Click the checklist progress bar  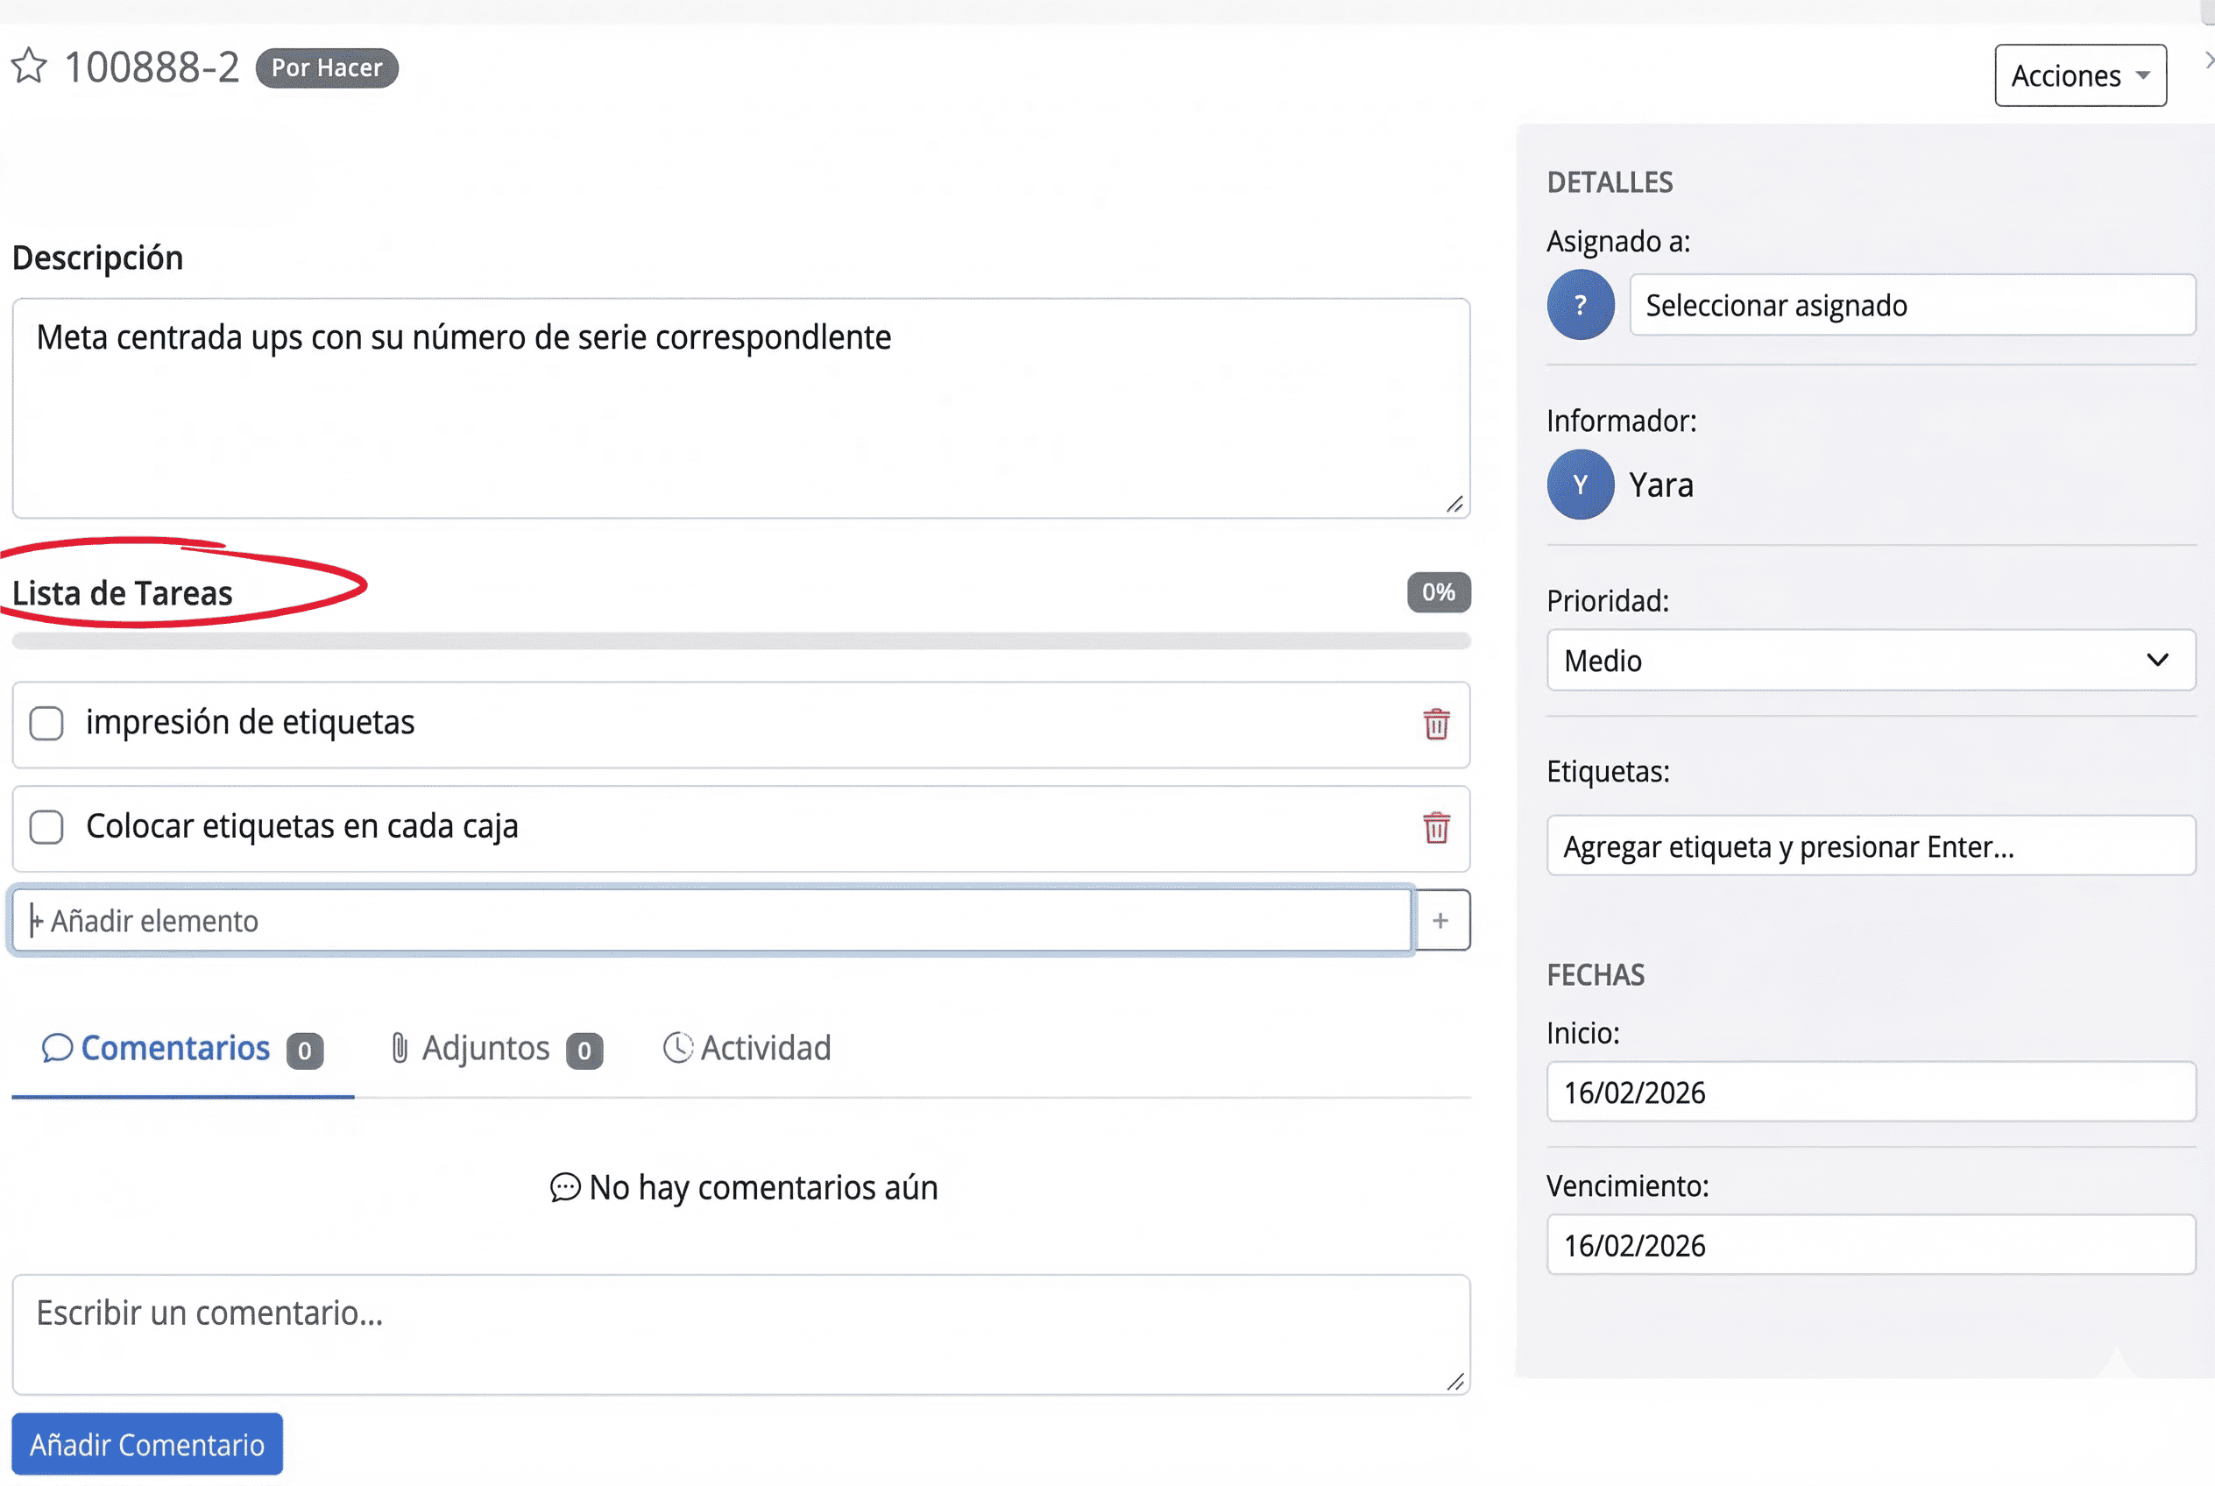pos(740,641)
